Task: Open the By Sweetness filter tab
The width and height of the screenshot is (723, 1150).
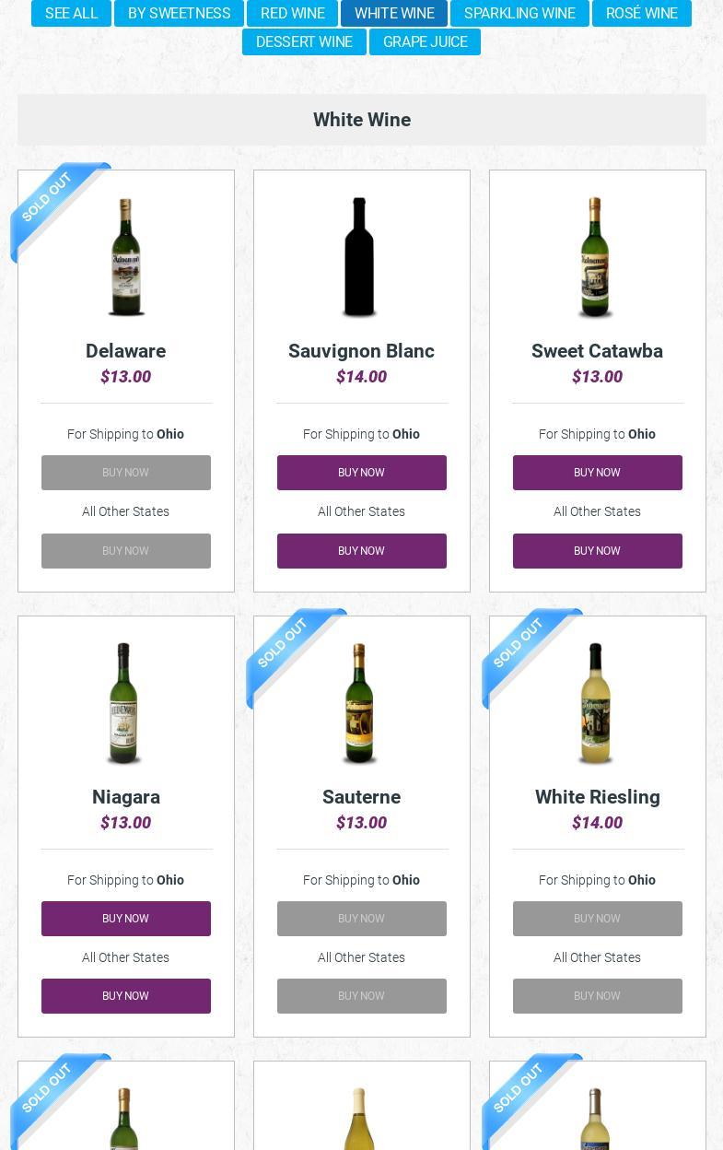Action: click(x=179, y=14)
